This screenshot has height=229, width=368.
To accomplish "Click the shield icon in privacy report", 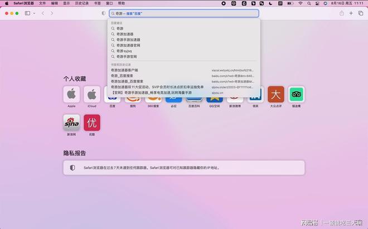I will pyautogui.click(x=72, y=168).
